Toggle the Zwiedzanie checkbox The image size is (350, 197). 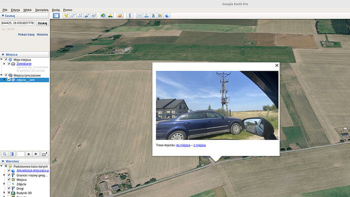pyautogui.click(x=9, y=64)
